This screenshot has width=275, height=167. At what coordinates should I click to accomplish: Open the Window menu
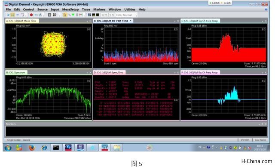(x=115, y=9)
